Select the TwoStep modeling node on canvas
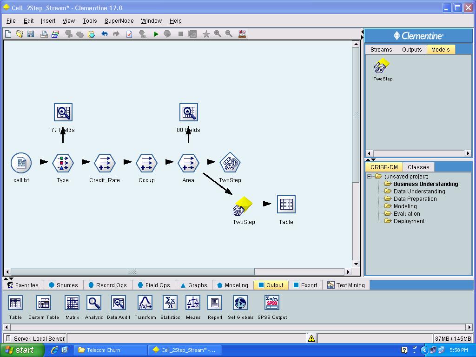 tap(230, 163)
